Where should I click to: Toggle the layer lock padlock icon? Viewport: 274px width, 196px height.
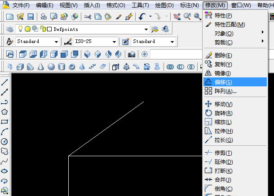coord(42,29)
